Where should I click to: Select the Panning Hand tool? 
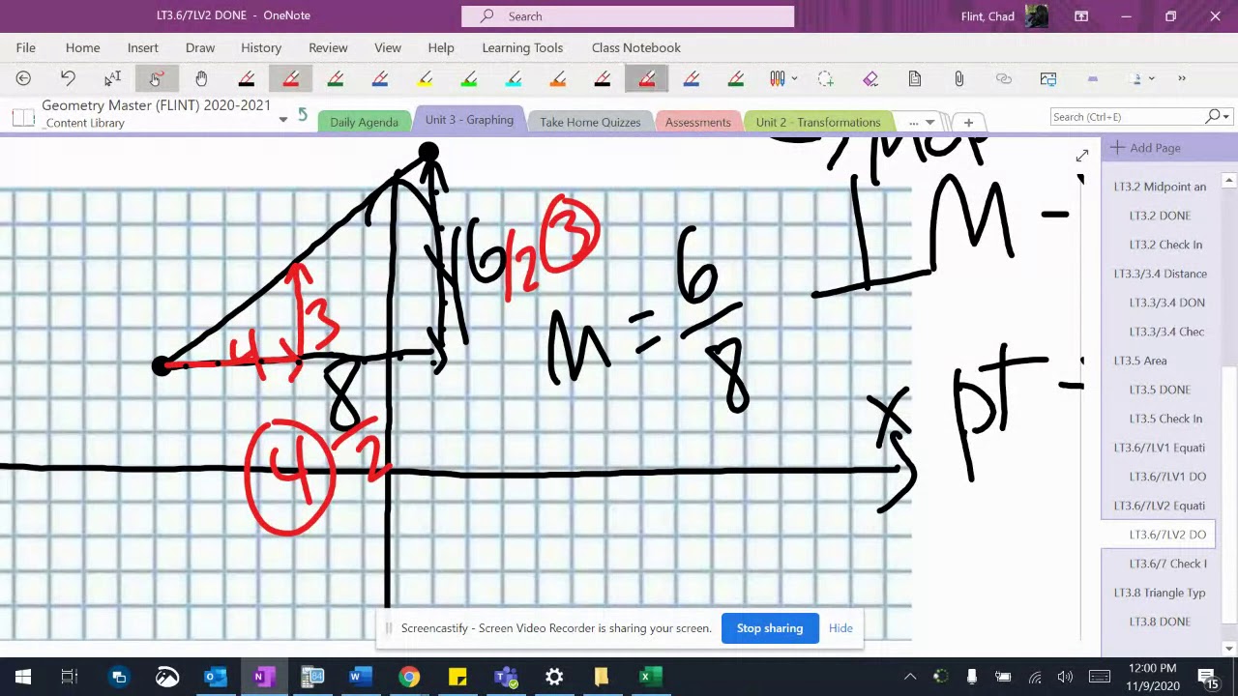201,78
